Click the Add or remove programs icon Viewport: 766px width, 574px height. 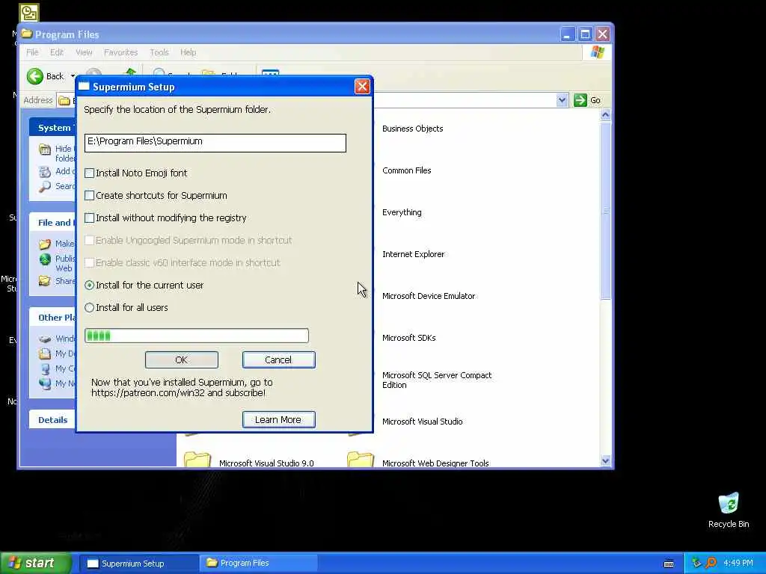pyautogui.click(x=45, y=171)
